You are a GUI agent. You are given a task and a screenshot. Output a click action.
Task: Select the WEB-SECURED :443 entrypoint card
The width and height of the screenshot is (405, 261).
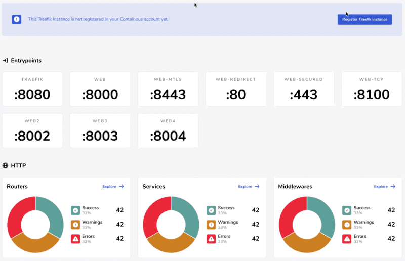(304, 89)
